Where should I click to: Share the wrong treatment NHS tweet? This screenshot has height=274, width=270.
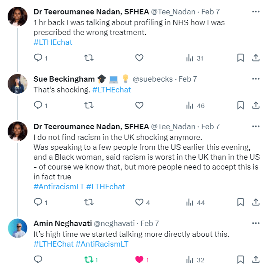pos(256,58)
